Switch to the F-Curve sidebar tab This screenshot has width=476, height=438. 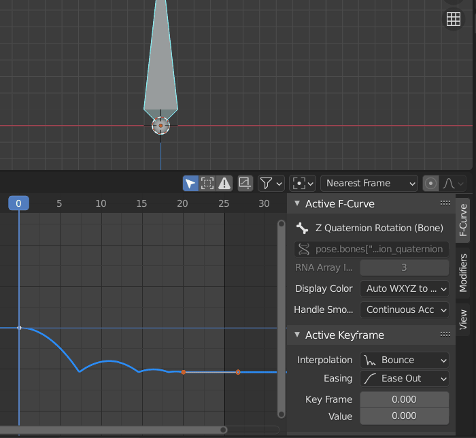point(462,220)
